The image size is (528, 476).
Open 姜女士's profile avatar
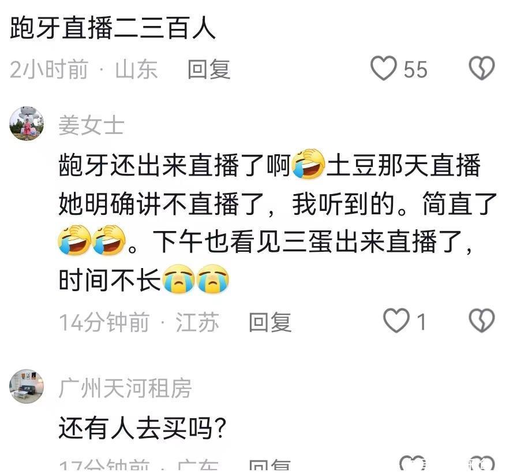pyautogui.click(x=27, y=124)
